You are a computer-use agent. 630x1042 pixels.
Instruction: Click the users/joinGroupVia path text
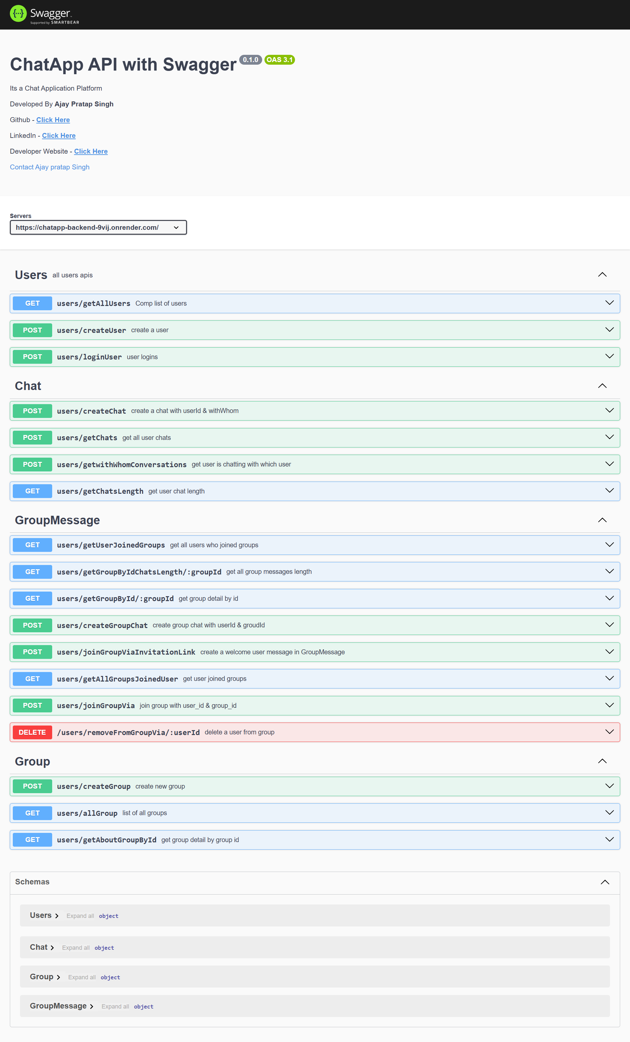coord(96,706)
